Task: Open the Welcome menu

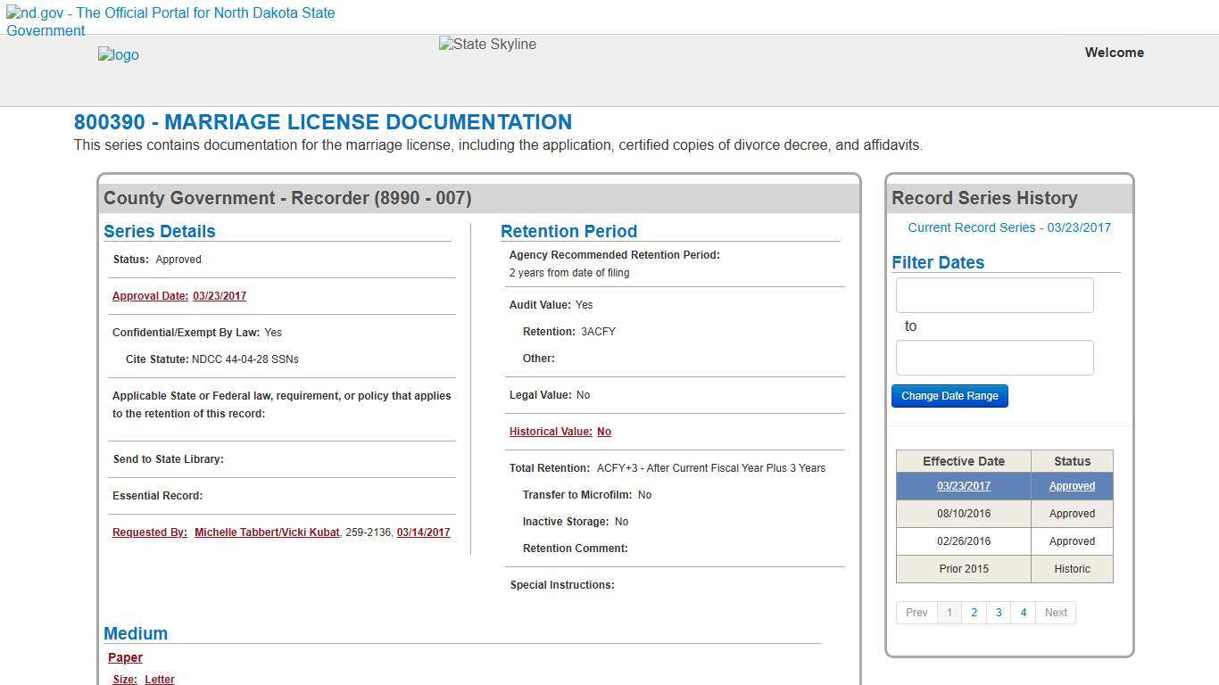Action: [1114, 53]
